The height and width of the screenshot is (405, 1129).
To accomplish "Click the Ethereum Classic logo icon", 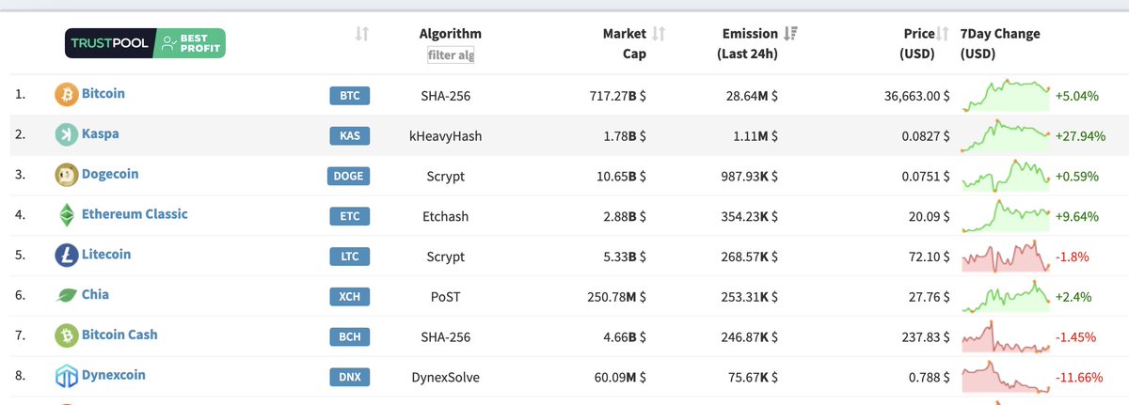I will click(67, 215).
